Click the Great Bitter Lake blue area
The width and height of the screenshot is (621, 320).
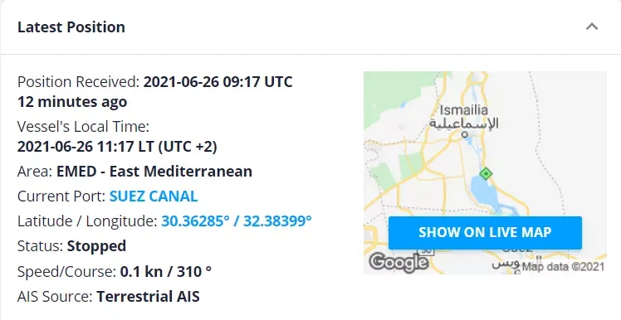coord(483,194)
